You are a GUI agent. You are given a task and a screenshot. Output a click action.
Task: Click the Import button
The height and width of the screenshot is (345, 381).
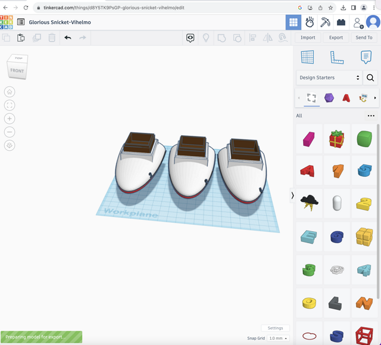tap(308, 38)
